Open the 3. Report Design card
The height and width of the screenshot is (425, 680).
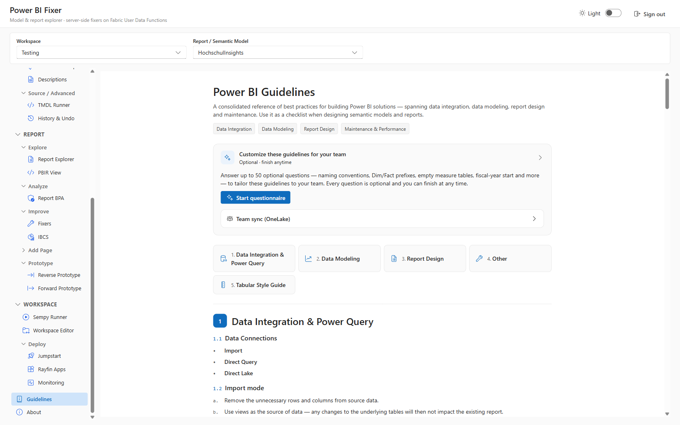pos(425,259)
